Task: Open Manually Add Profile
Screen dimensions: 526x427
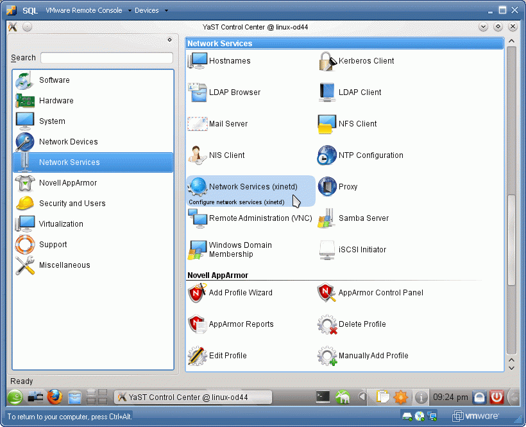Action: point(363,356)
